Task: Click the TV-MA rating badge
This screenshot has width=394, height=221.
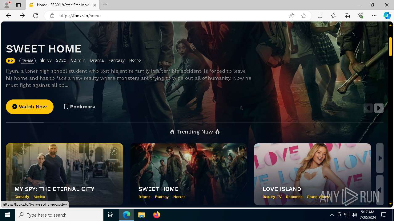Action: pos(27,60)
